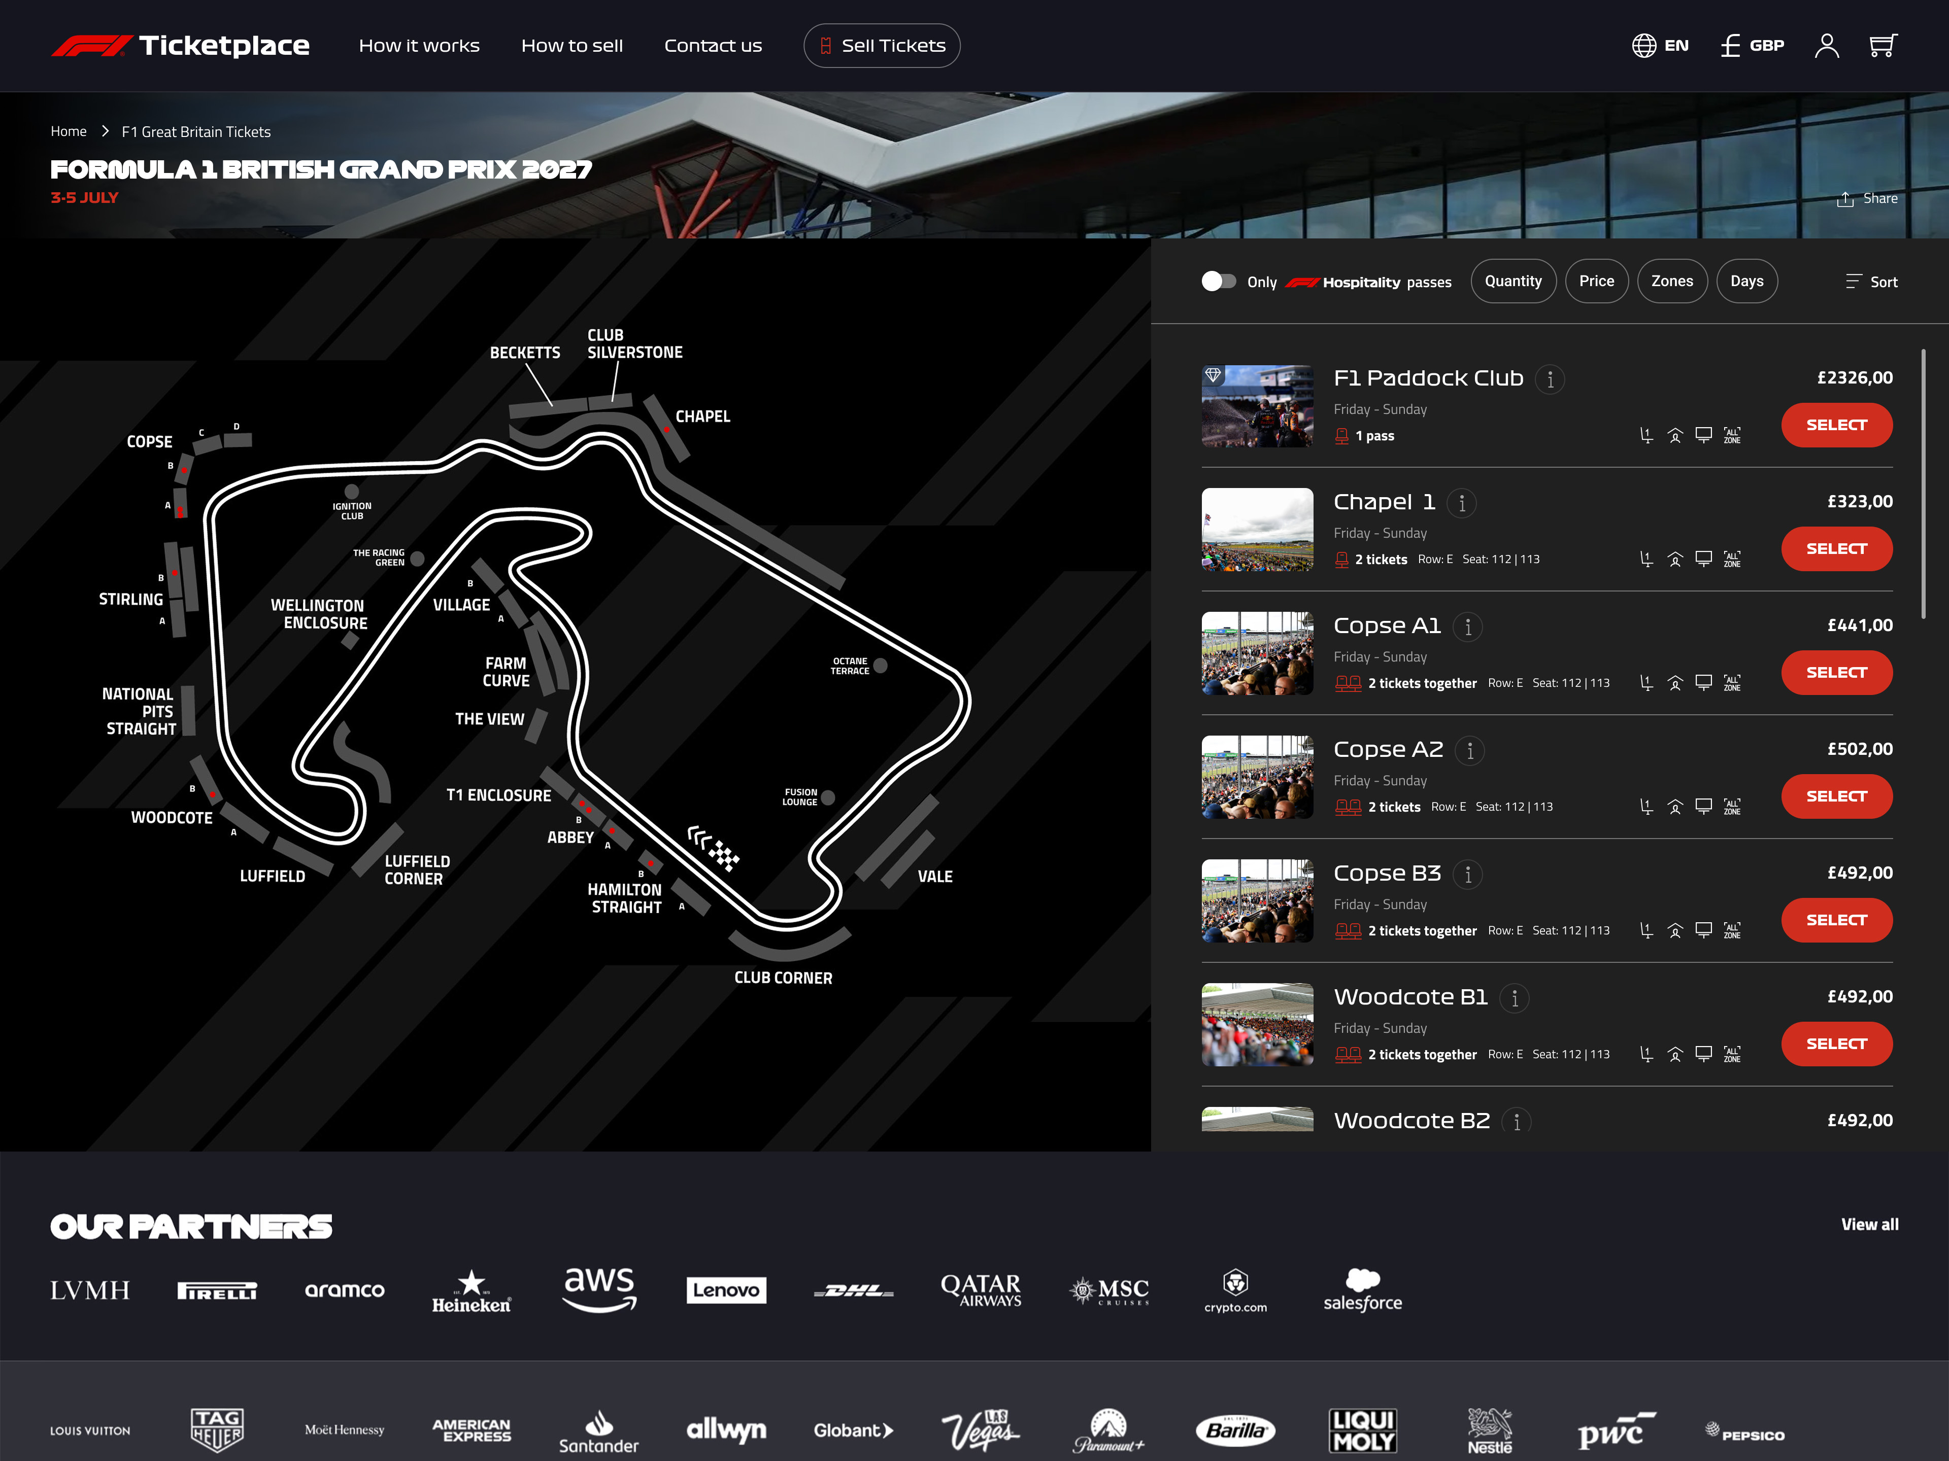Click the Pirelli partner logo
This screenshot has width=1949, height=1461.
click(x=217, y=1291)
